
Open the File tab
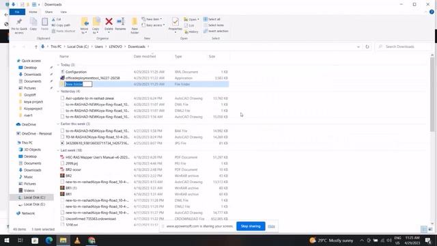click(x=17, y=12)
